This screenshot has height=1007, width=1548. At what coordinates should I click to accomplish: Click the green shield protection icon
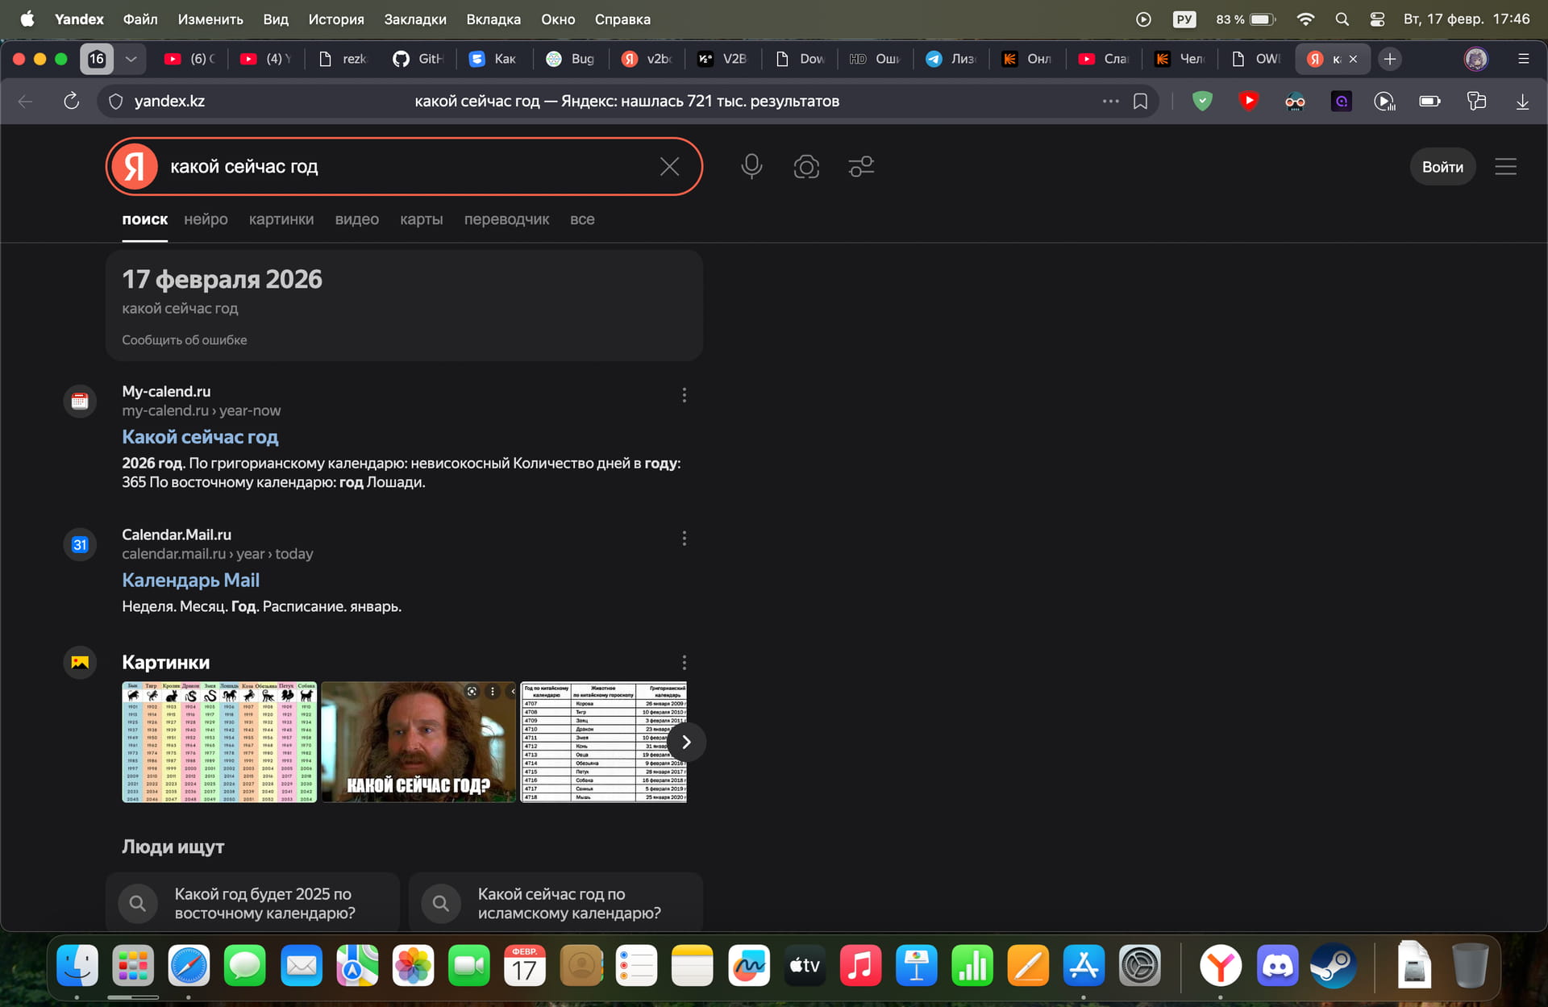tap(1202, 102)
